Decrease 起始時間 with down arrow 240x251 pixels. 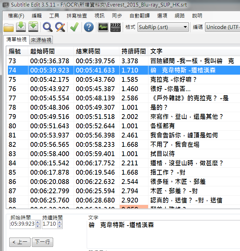(38, 226)
